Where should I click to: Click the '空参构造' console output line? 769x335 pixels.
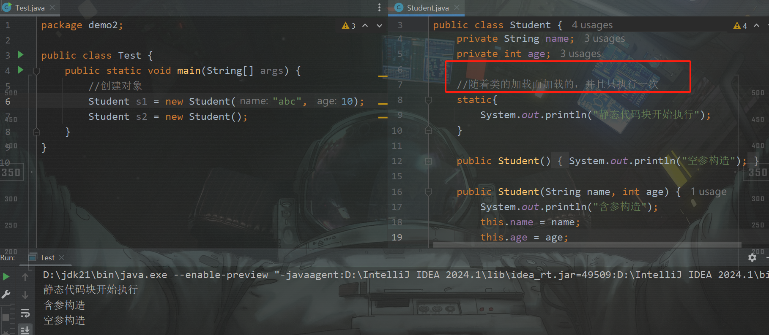pyautogui.click(x=64, y=320)
